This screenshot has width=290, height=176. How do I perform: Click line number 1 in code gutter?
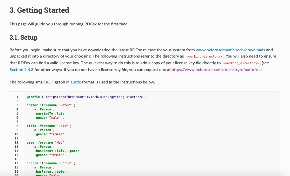[x=17, y=97]
